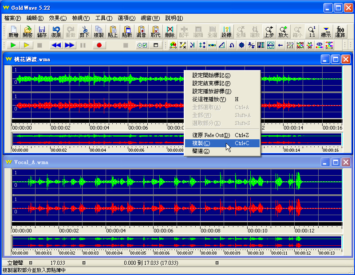Open a file with the 開啟 icon
This screenshot has height=275, width=355.
pos(28,31)
